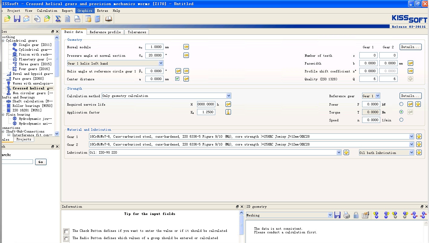Save the 2D geometry graphic with floppy icon

click(x=338, y=215)
